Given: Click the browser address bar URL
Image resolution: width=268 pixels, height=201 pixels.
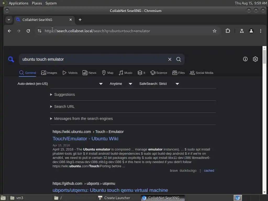Looking at the screenshot, I should [97, 31].
